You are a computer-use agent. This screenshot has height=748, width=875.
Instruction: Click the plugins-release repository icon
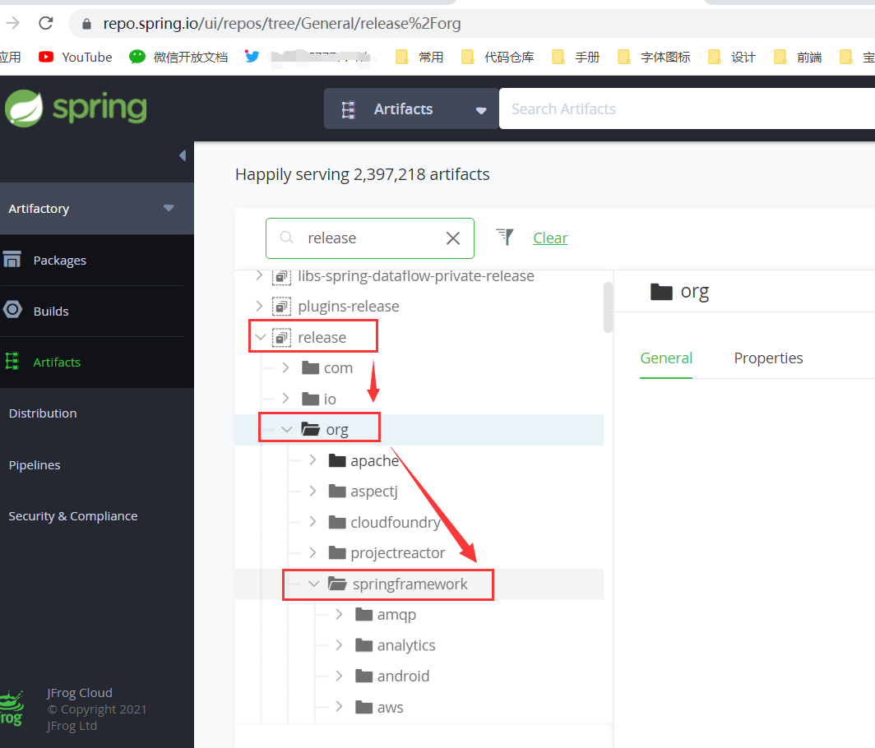coord(281,307)
